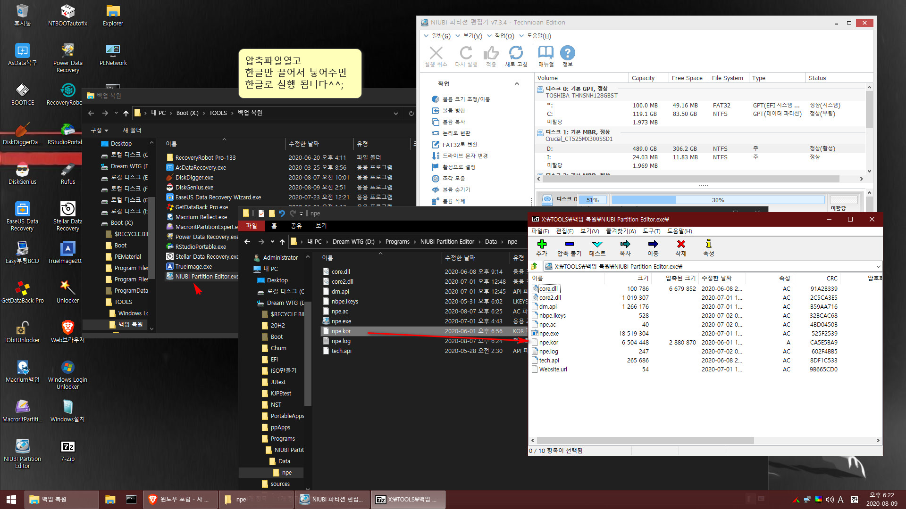The height and width of the screenshot is (509, 906).
Task: Open the Macrium백업 desktop icon
Action: click(22, 371)
